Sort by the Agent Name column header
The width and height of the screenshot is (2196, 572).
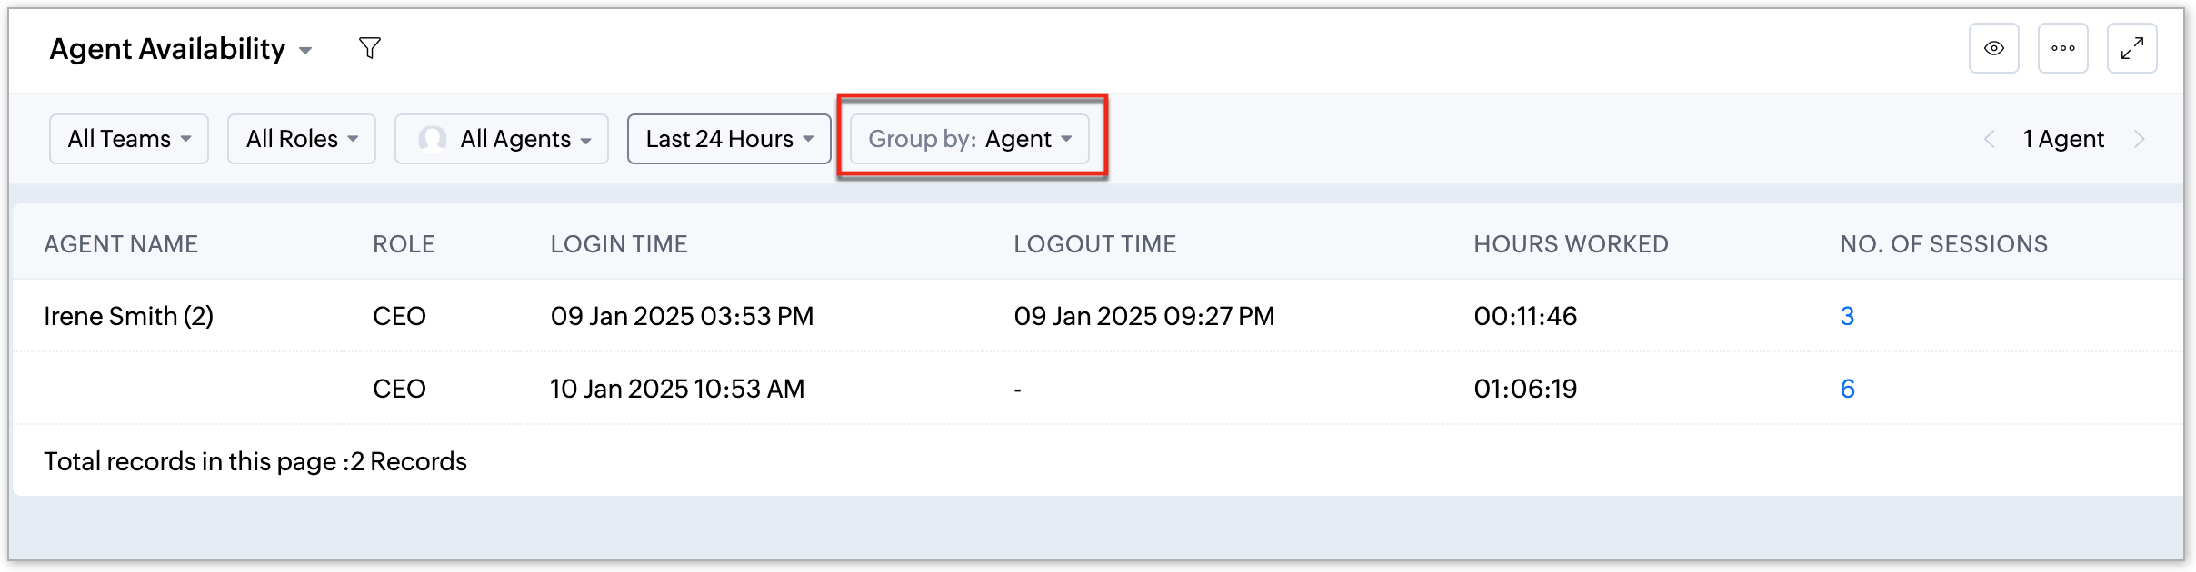pyautogui.click(x=121, y=244)
